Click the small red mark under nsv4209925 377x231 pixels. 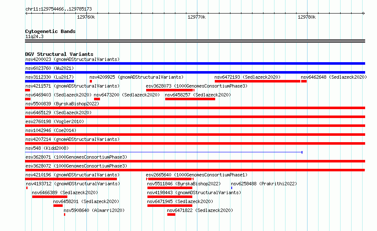(91, 81)
